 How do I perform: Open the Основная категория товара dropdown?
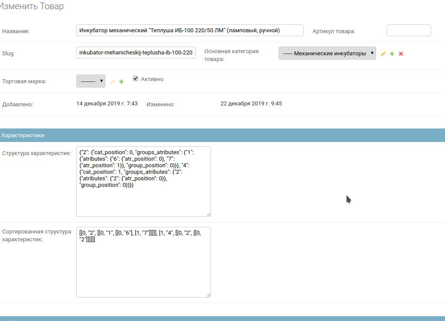327,53
